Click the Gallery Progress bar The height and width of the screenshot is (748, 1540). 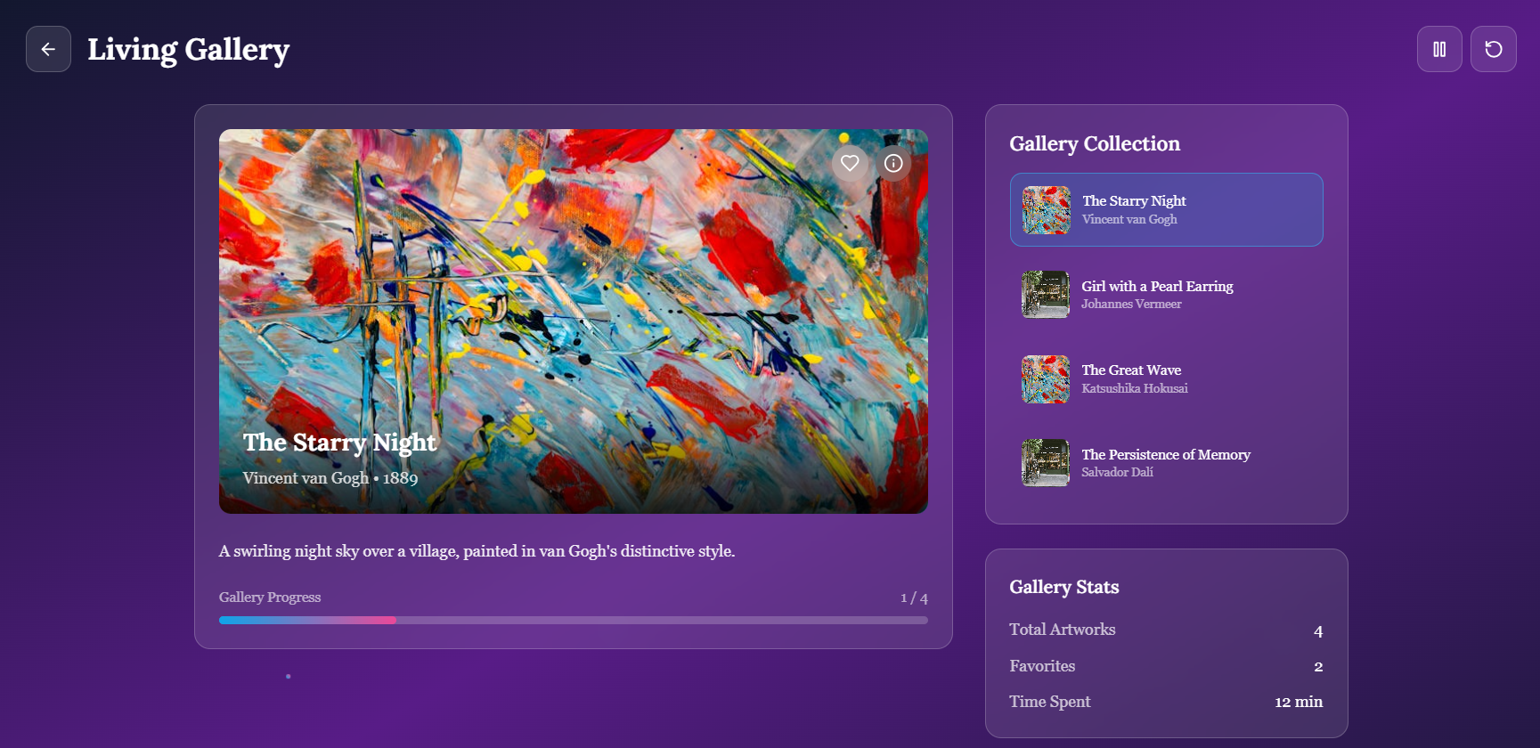[574, 620]
